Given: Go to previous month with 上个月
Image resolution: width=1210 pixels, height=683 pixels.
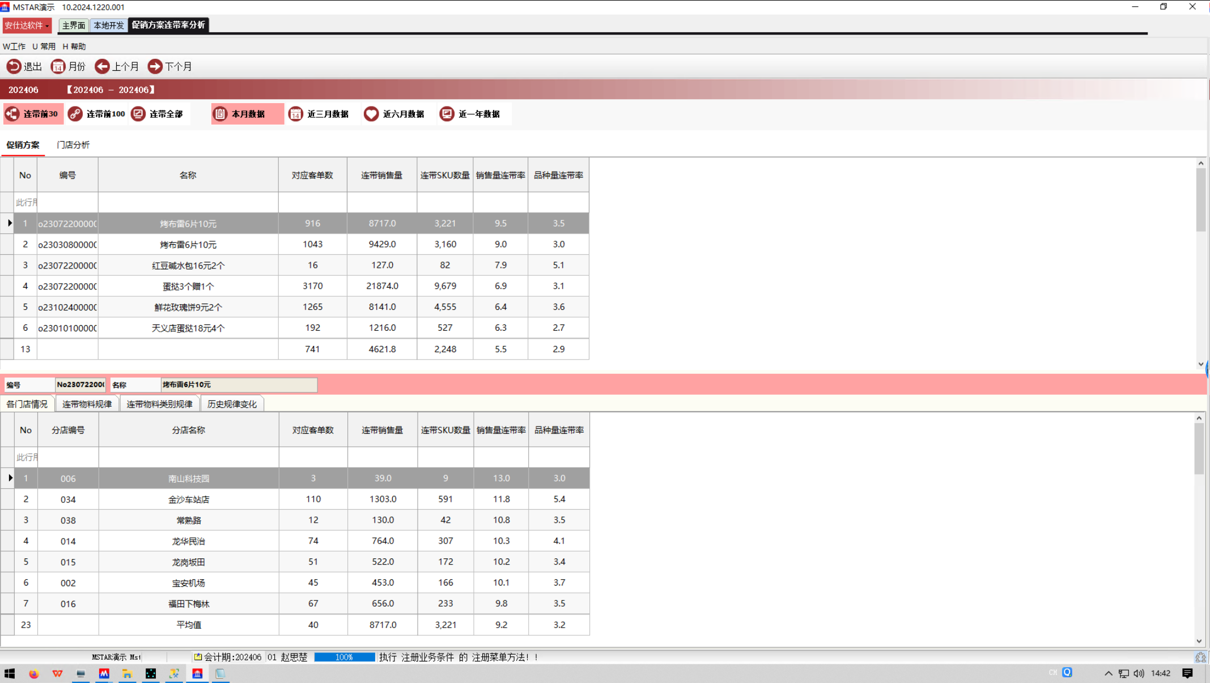Looking at the screenshot, I should point(103,66).
